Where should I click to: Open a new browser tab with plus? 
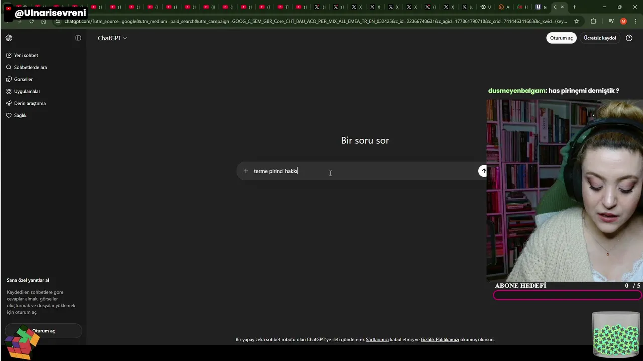tap(574, 7)
